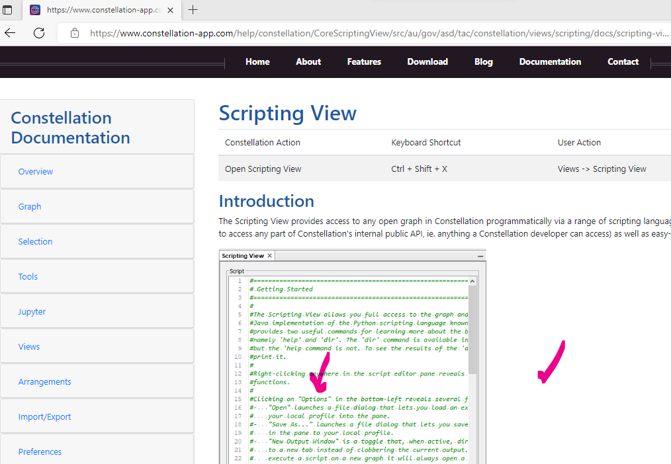Click the Constellation favicon on the browser tab
The image size is (671, 464).
coord(34,10)
